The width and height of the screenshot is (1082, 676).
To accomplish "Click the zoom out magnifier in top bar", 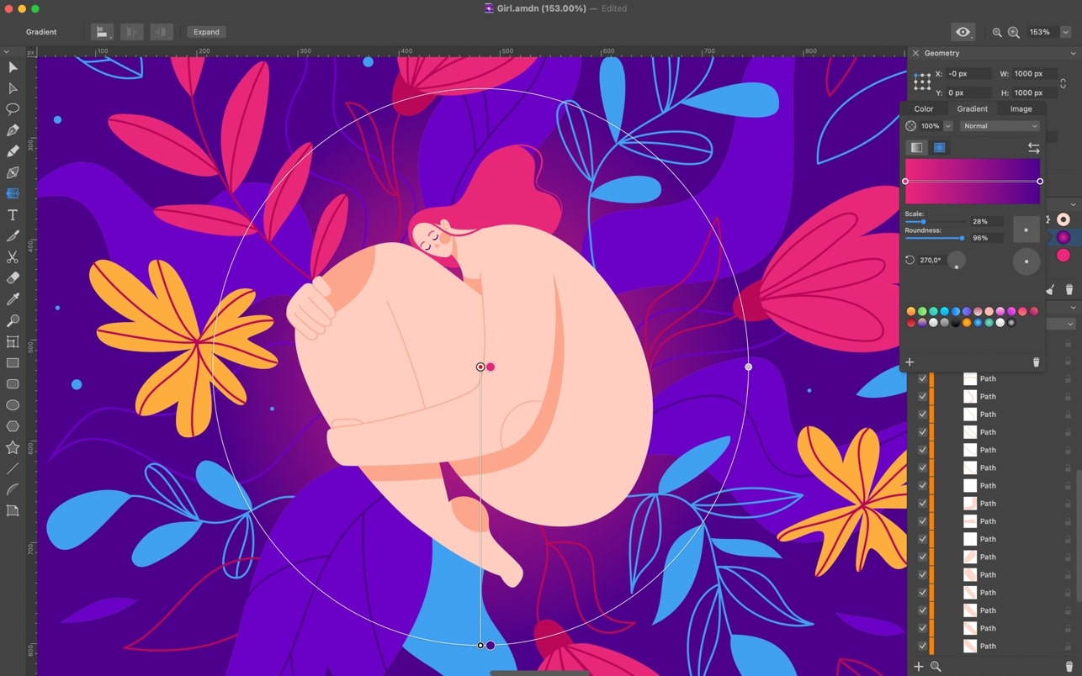I will point(997,32).
